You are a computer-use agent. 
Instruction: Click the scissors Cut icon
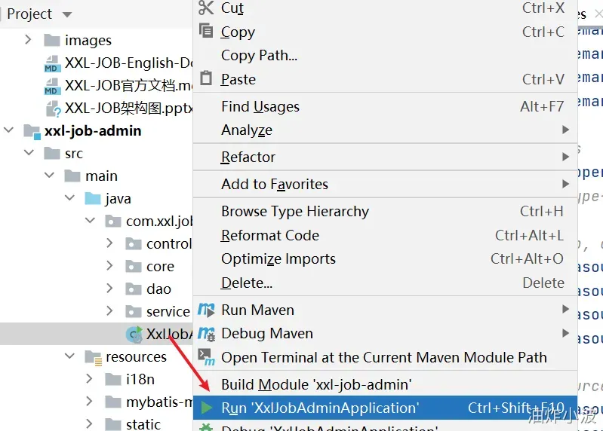[206, 8]
